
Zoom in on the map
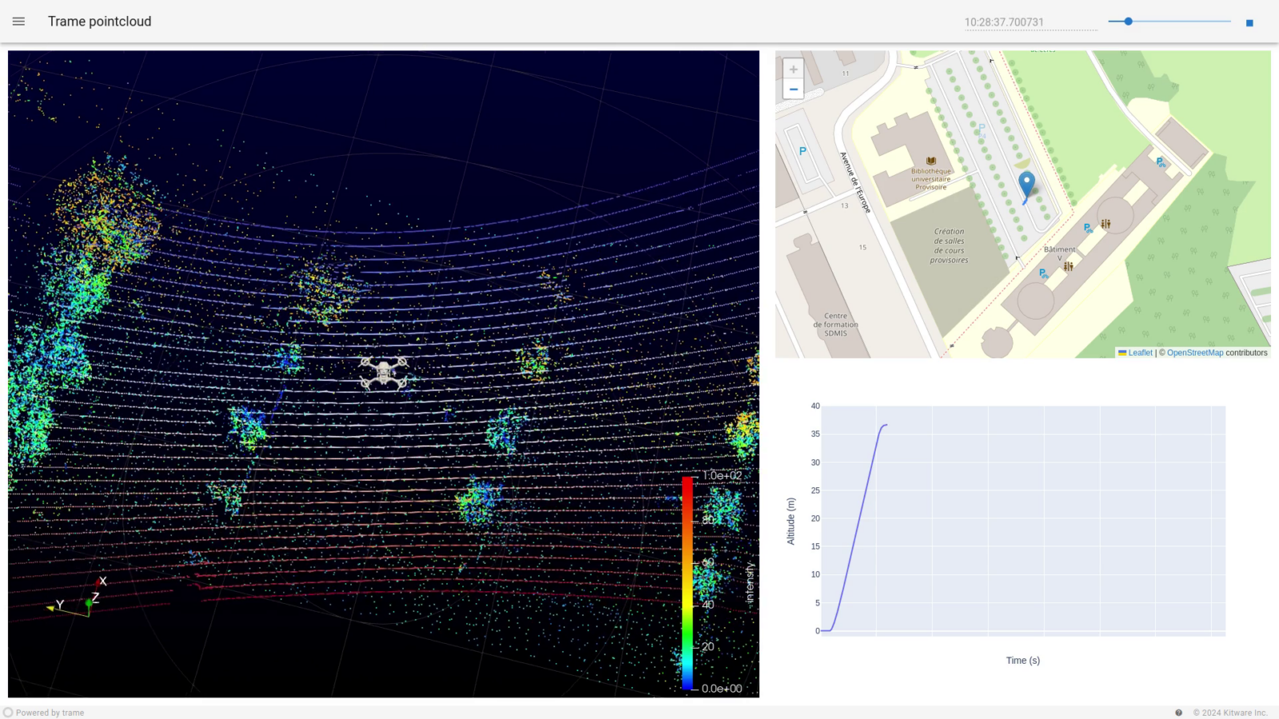[793, 69]
